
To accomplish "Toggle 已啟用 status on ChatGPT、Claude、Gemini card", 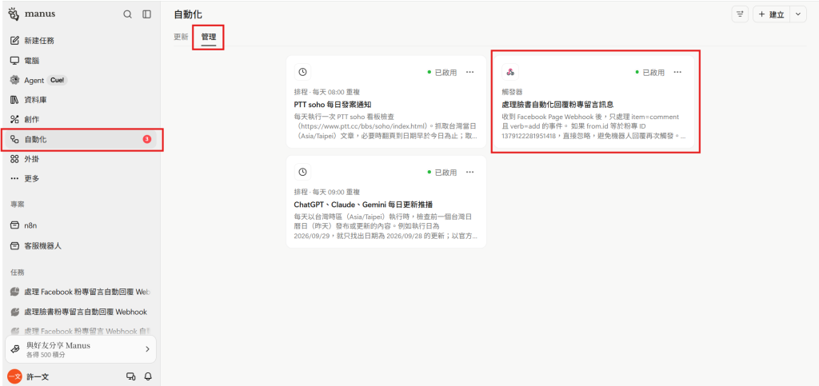I will pos(441,172).
